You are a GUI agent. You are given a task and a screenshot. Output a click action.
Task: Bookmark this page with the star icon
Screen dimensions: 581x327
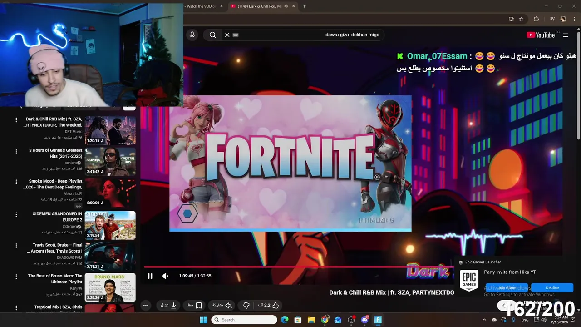(521, 19)
